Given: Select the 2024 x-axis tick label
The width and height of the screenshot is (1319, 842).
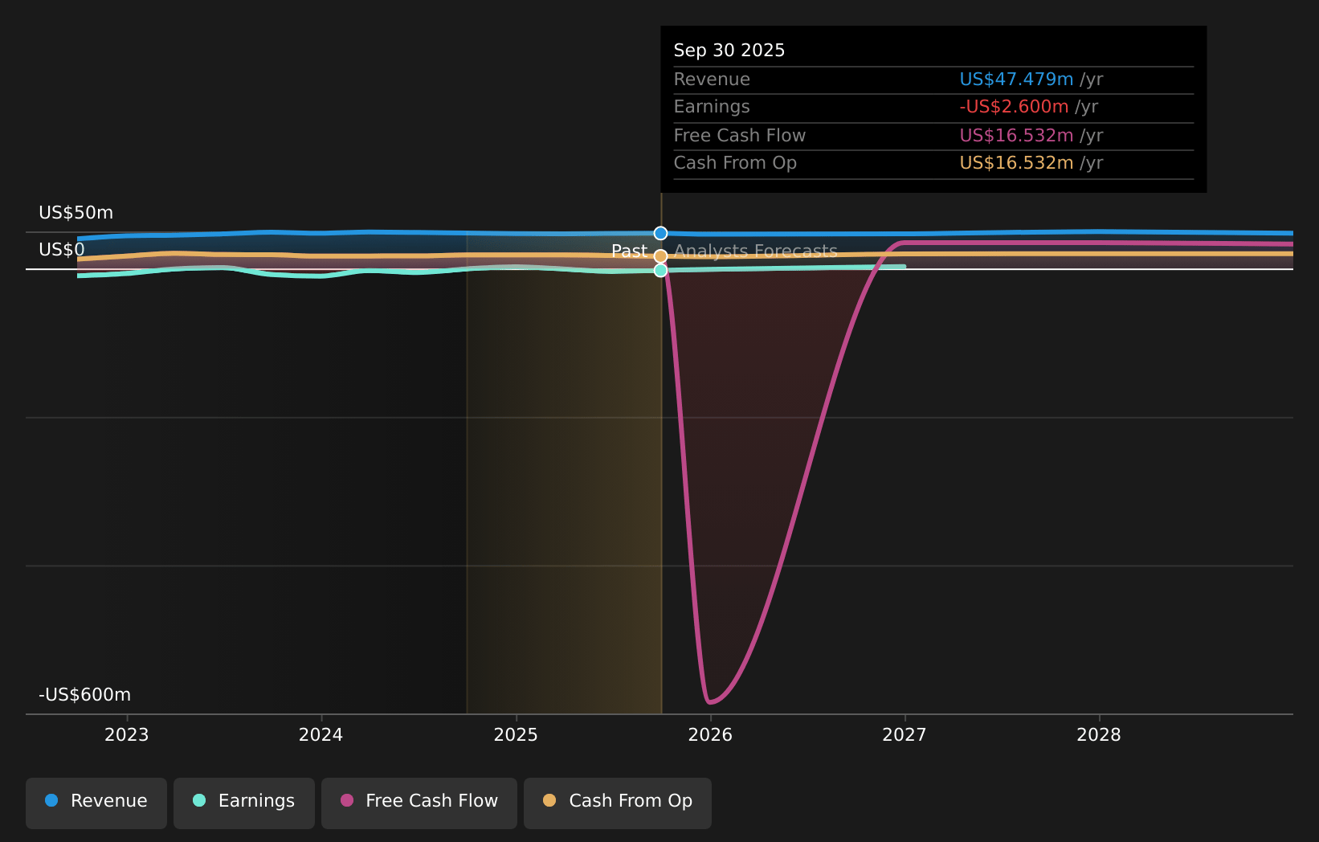Looking at the screenshot, I should (321, 735).
